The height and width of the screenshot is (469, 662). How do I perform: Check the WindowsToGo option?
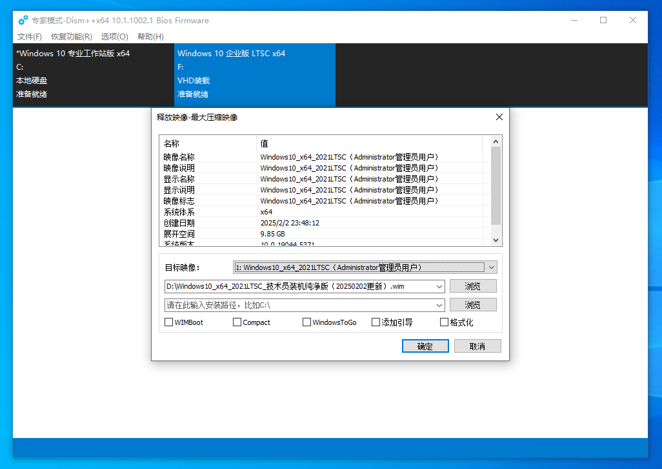click(x=307, y=322)
